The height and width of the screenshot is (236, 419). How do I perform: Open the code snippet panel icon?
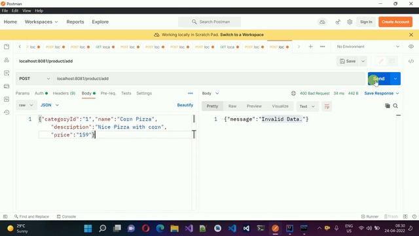point(411,61)
